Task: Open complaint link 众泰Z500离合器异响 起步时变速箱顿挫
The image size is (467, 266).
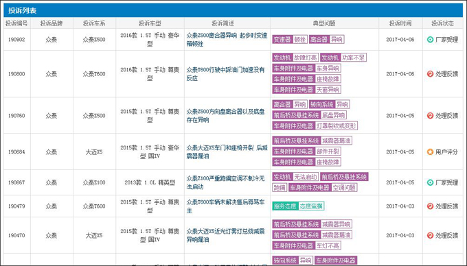Action: click(227, 40)
